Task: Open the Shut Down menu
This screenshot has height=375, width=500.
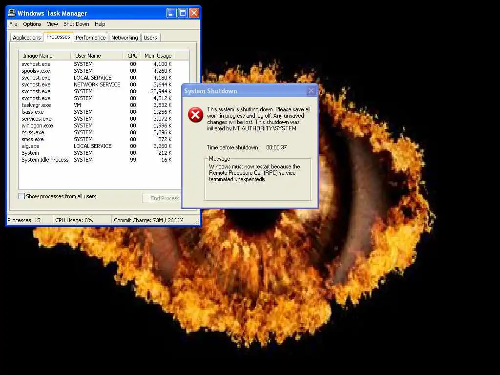Action: coord(76,24)
